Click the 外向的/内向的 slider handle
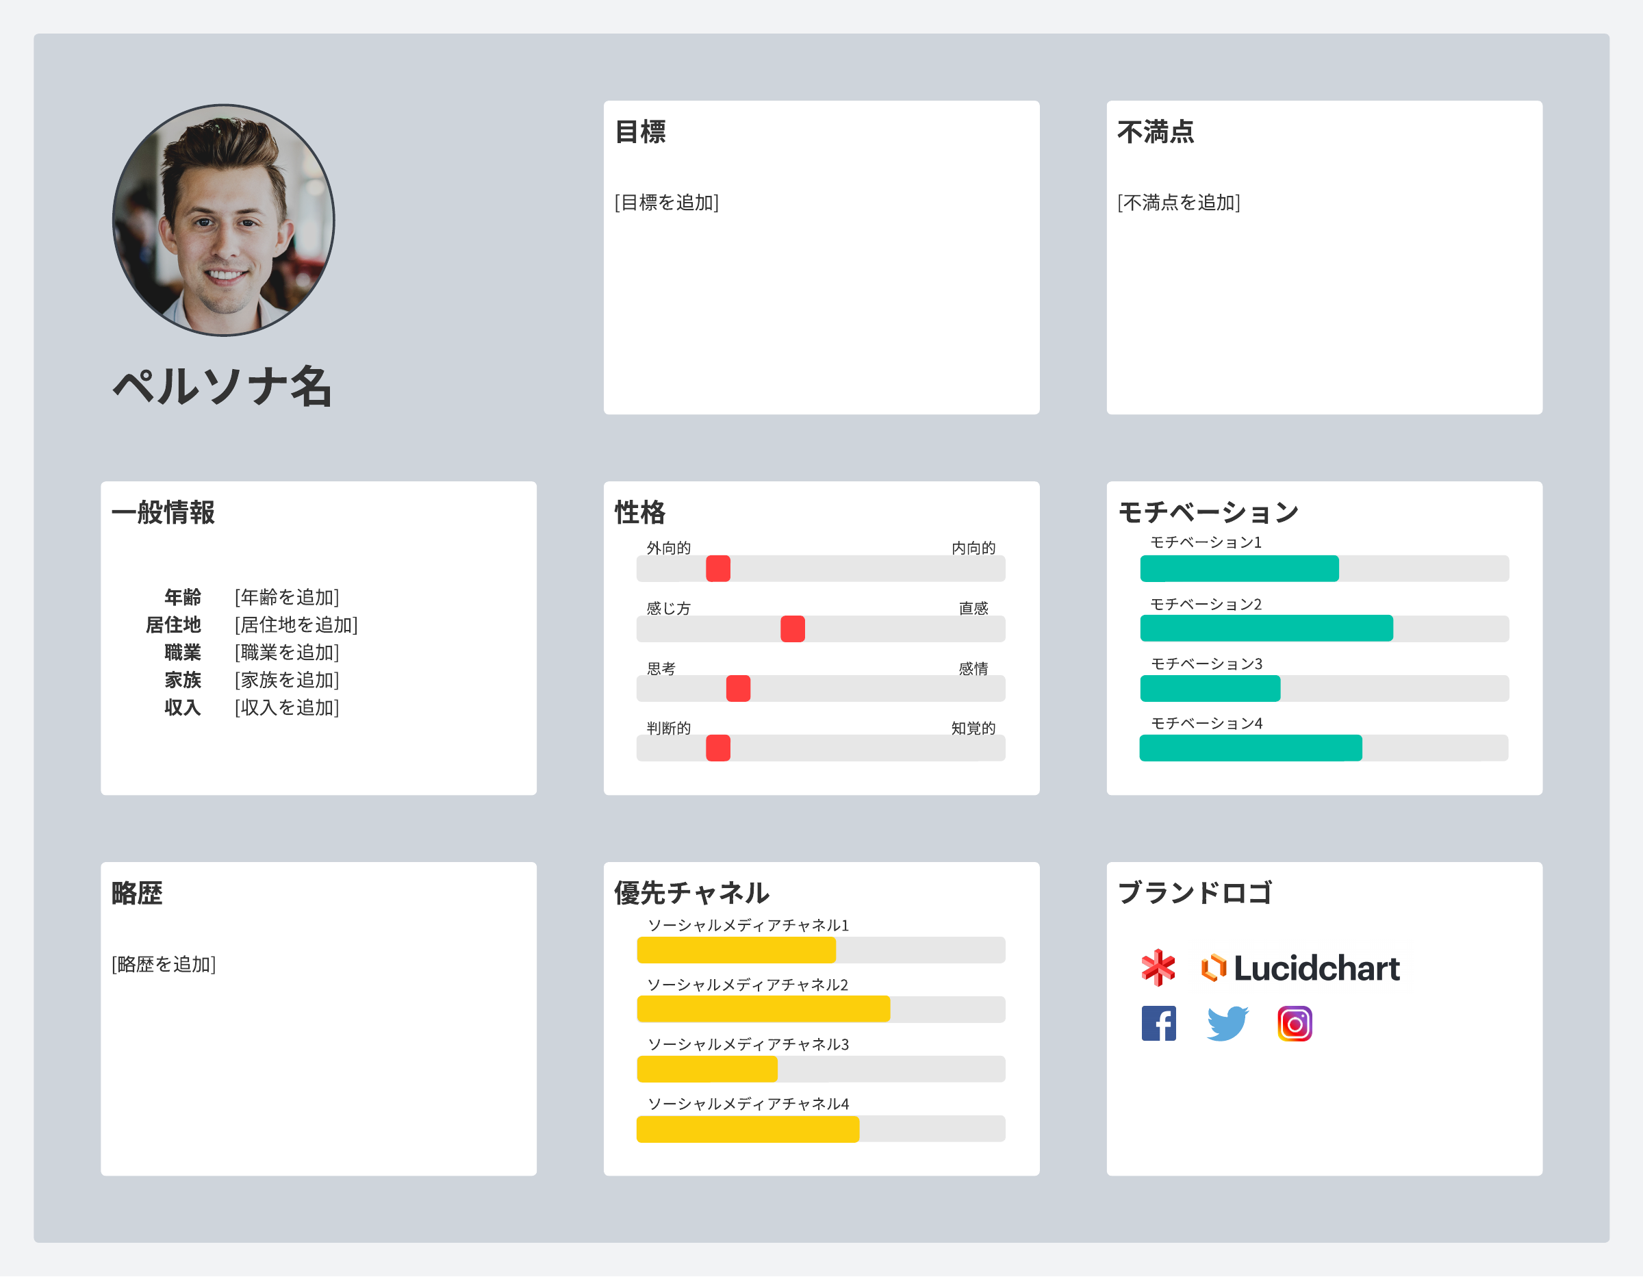This screenshot has height=1277, width=1643. point(717,569)
